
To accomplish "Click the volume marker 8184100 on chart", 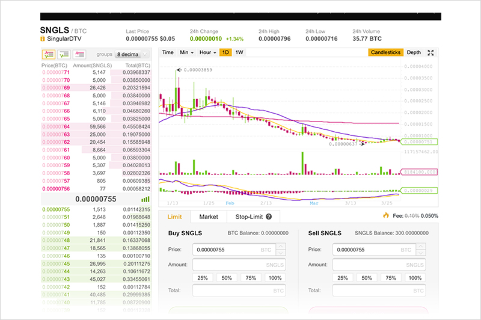I will tap(418, 172).
